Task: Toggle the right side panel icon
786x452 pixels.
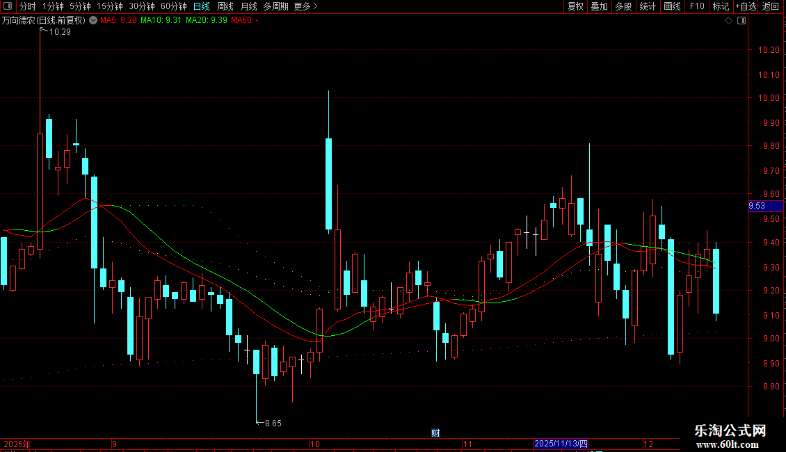Action: click(741, 21)
